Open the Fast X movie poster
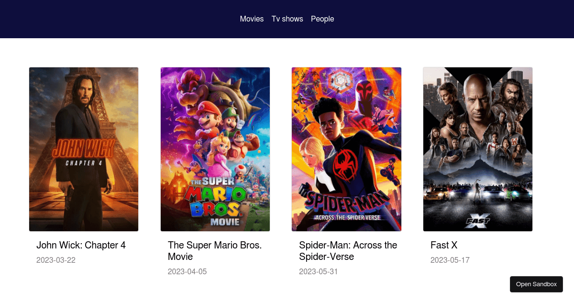This screenshot has width=574, height=301. point(478,149)
